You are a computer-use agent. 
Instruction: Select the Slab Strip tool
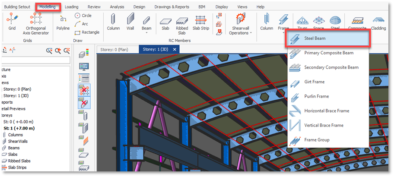pyautogui.click(x=200, y=22)
